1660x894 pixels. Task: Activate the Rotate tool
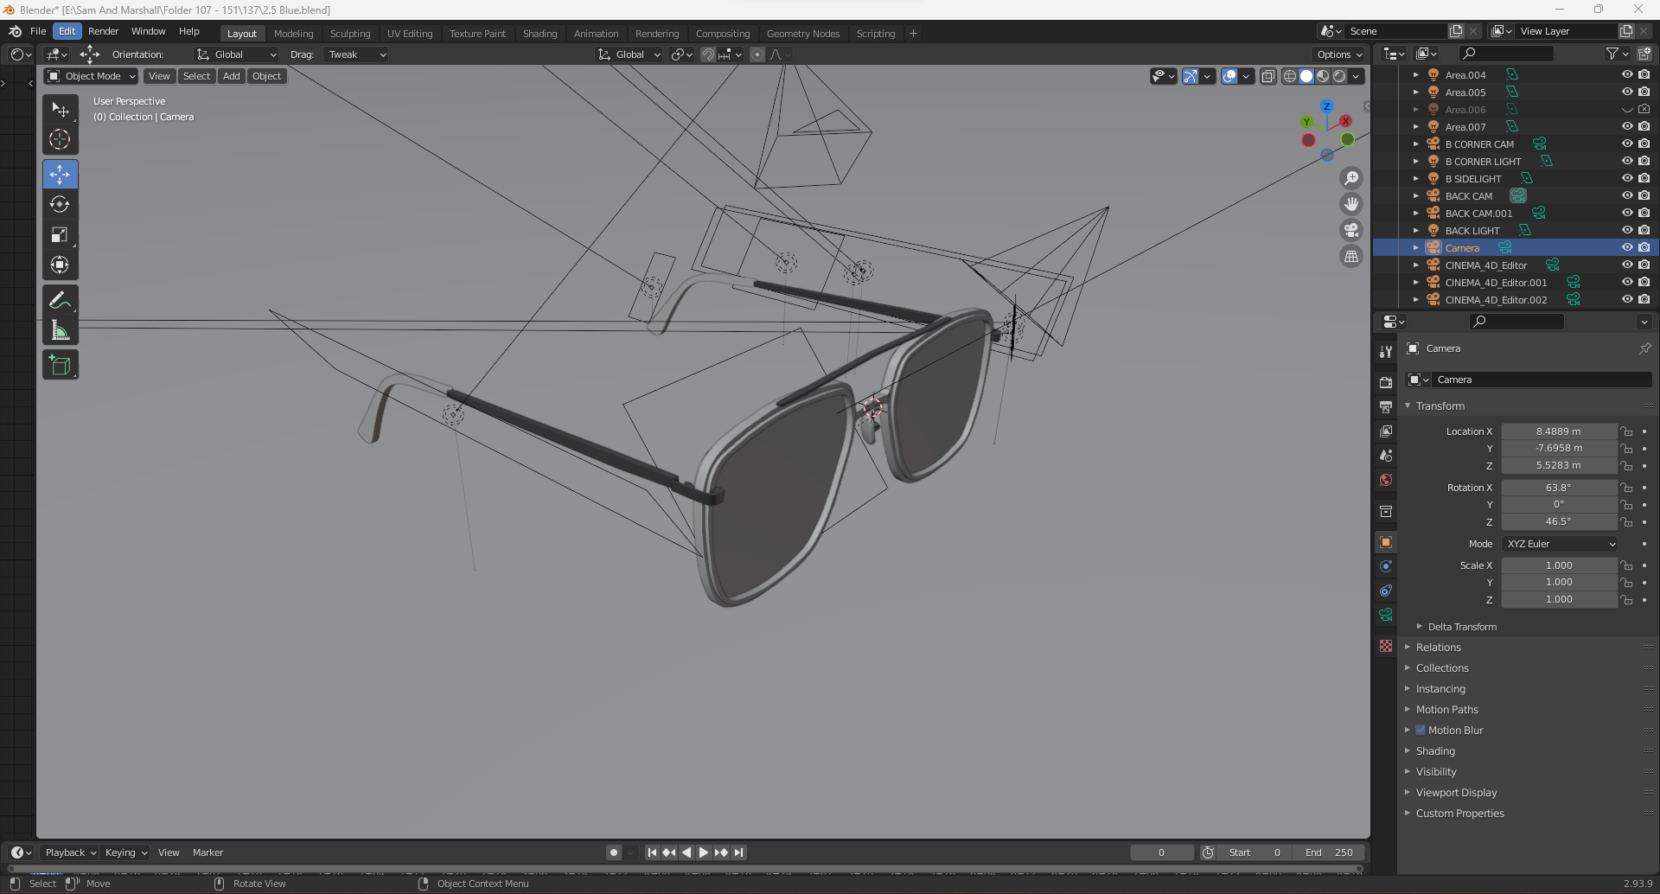[60, 204]
